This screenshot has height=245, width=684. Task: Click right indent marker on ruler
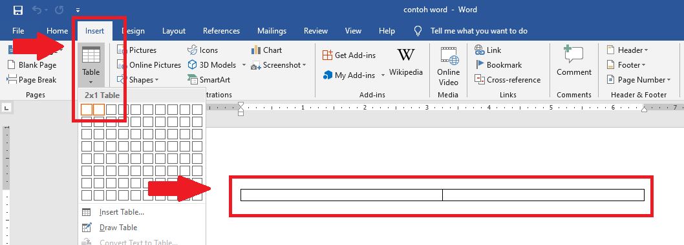(645, 110)
